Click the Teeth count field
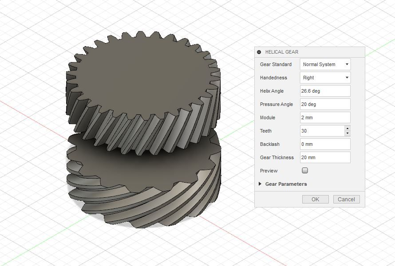The height and width of the screenshot is (266, 395). pos(322,131)
